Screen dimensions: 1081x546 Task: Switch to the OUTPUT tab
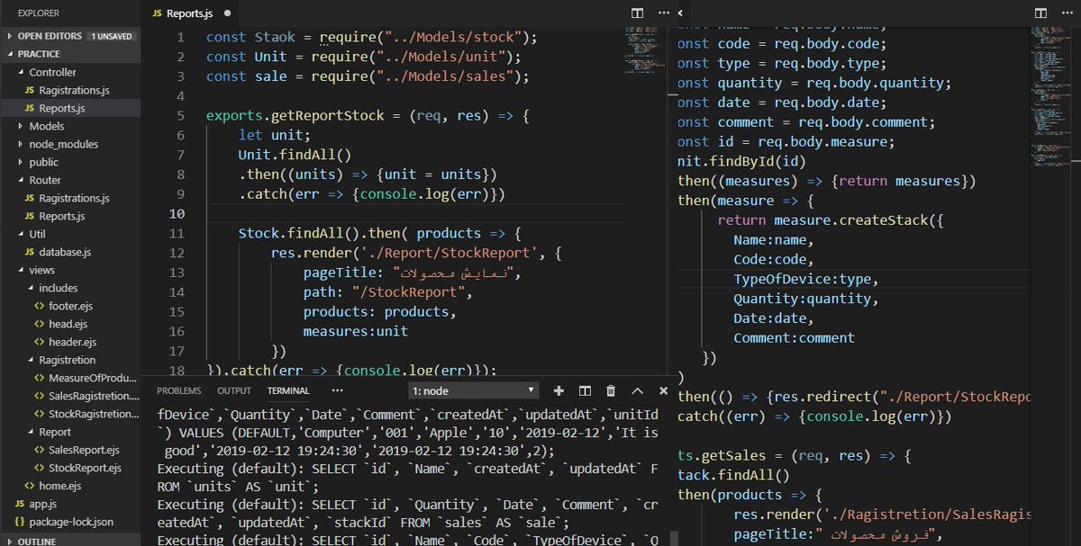point(233,390)
